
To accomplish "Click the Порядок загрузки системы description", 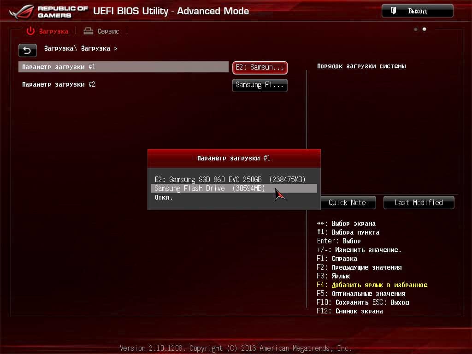I will [x=361, y=66].
